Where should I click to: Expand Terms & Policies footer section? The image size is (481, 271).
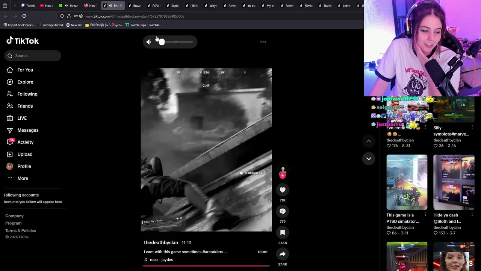21,231
